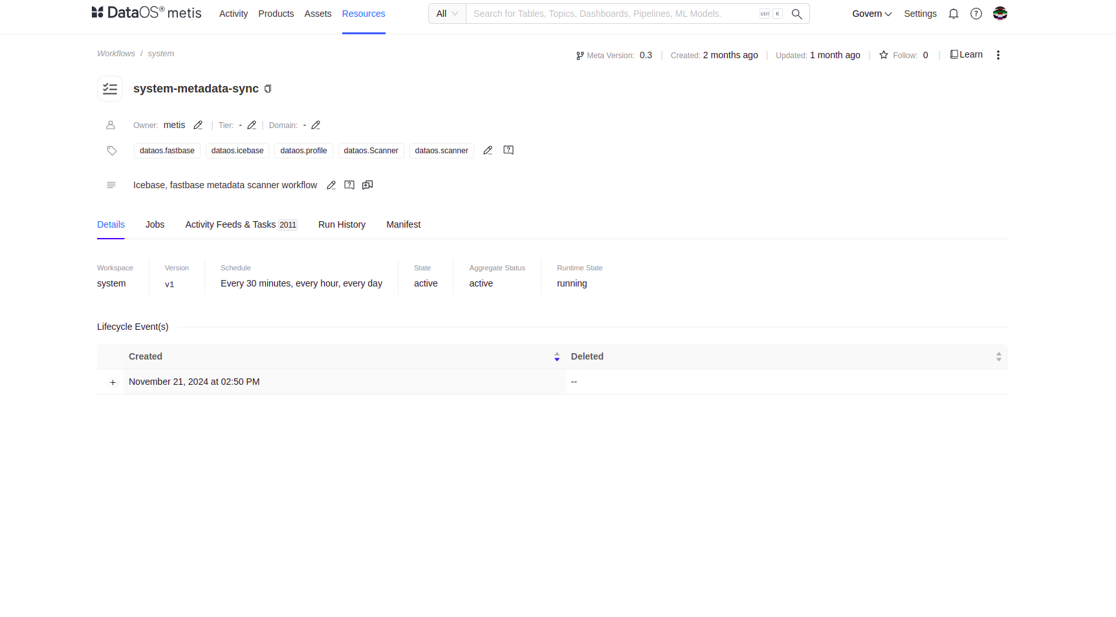The height and width of the screenshot is (617, 1116).
Task: Click the Version v1 value
Action: [170, 285]
